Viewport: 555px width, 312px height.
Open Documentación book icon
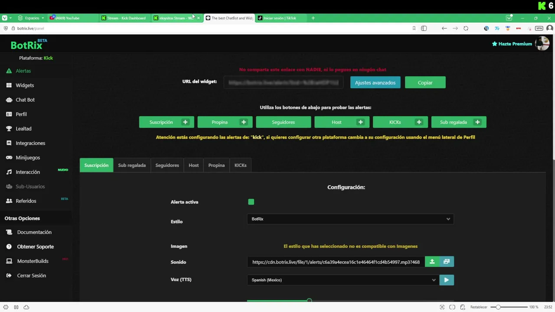coord(9,232)
